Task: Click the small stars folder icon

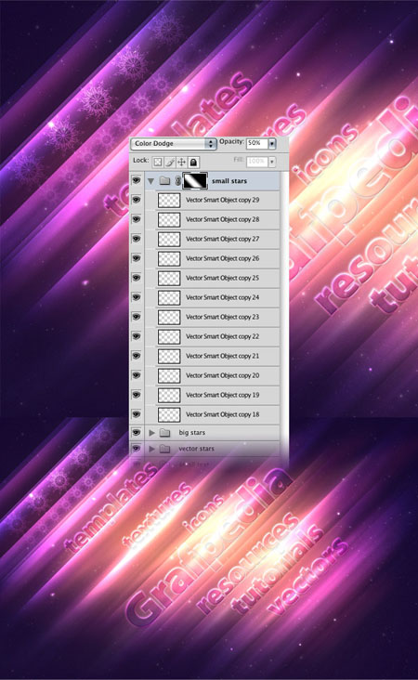Action: [x=164, y=181]
